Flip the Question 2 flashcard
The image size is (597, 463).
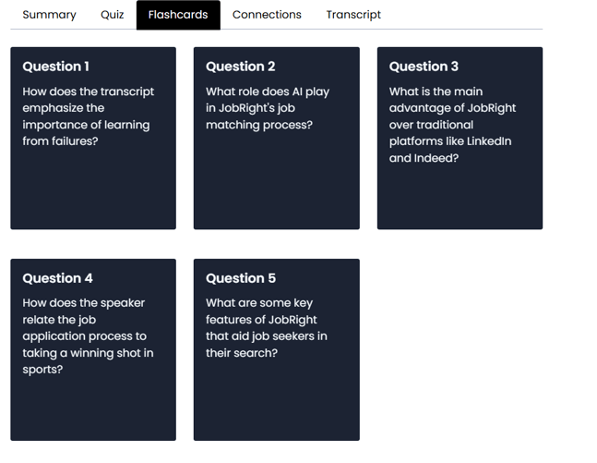277,138
